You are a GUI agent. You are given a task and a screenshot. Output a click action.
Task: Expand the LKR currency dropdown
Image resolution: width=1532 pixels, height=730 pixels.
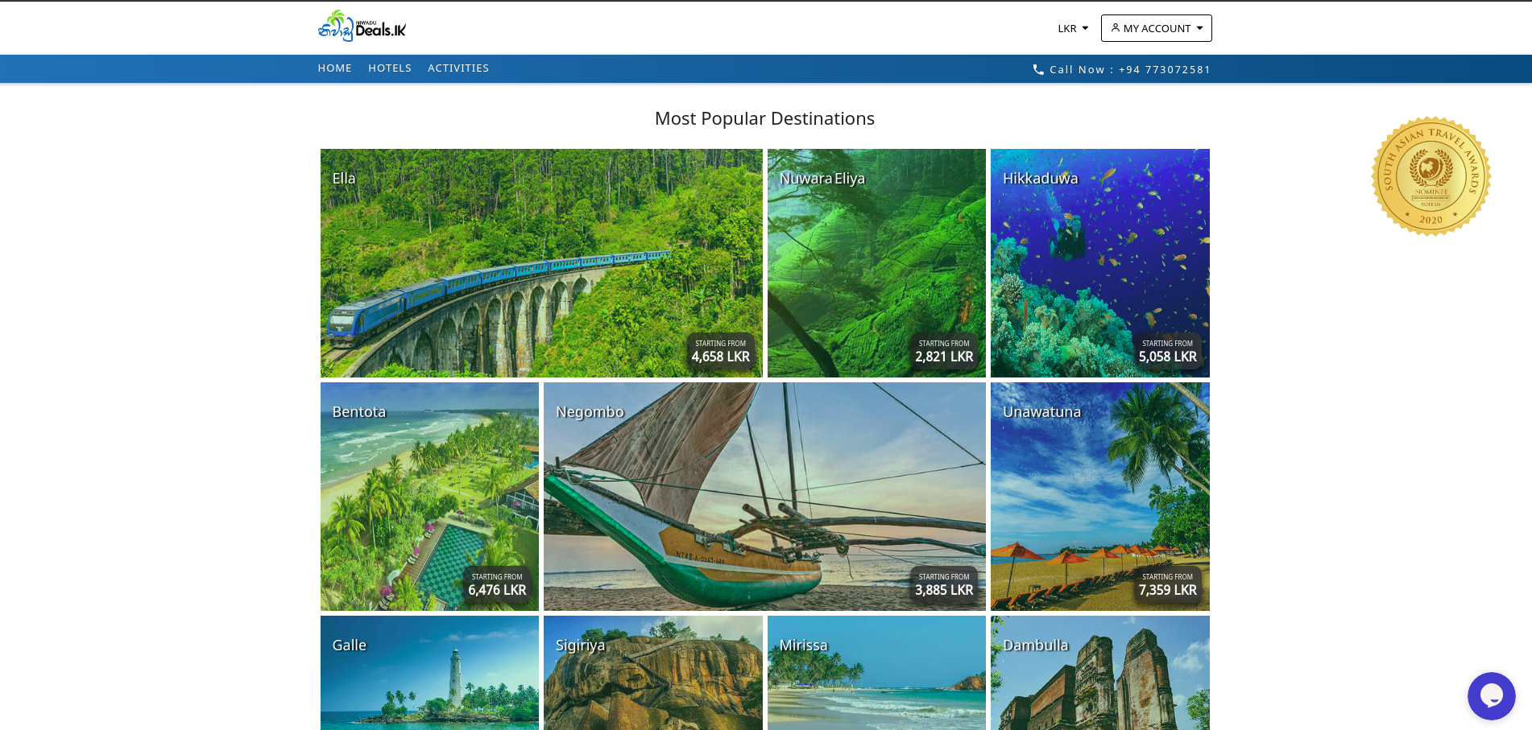coord(1073,28)
